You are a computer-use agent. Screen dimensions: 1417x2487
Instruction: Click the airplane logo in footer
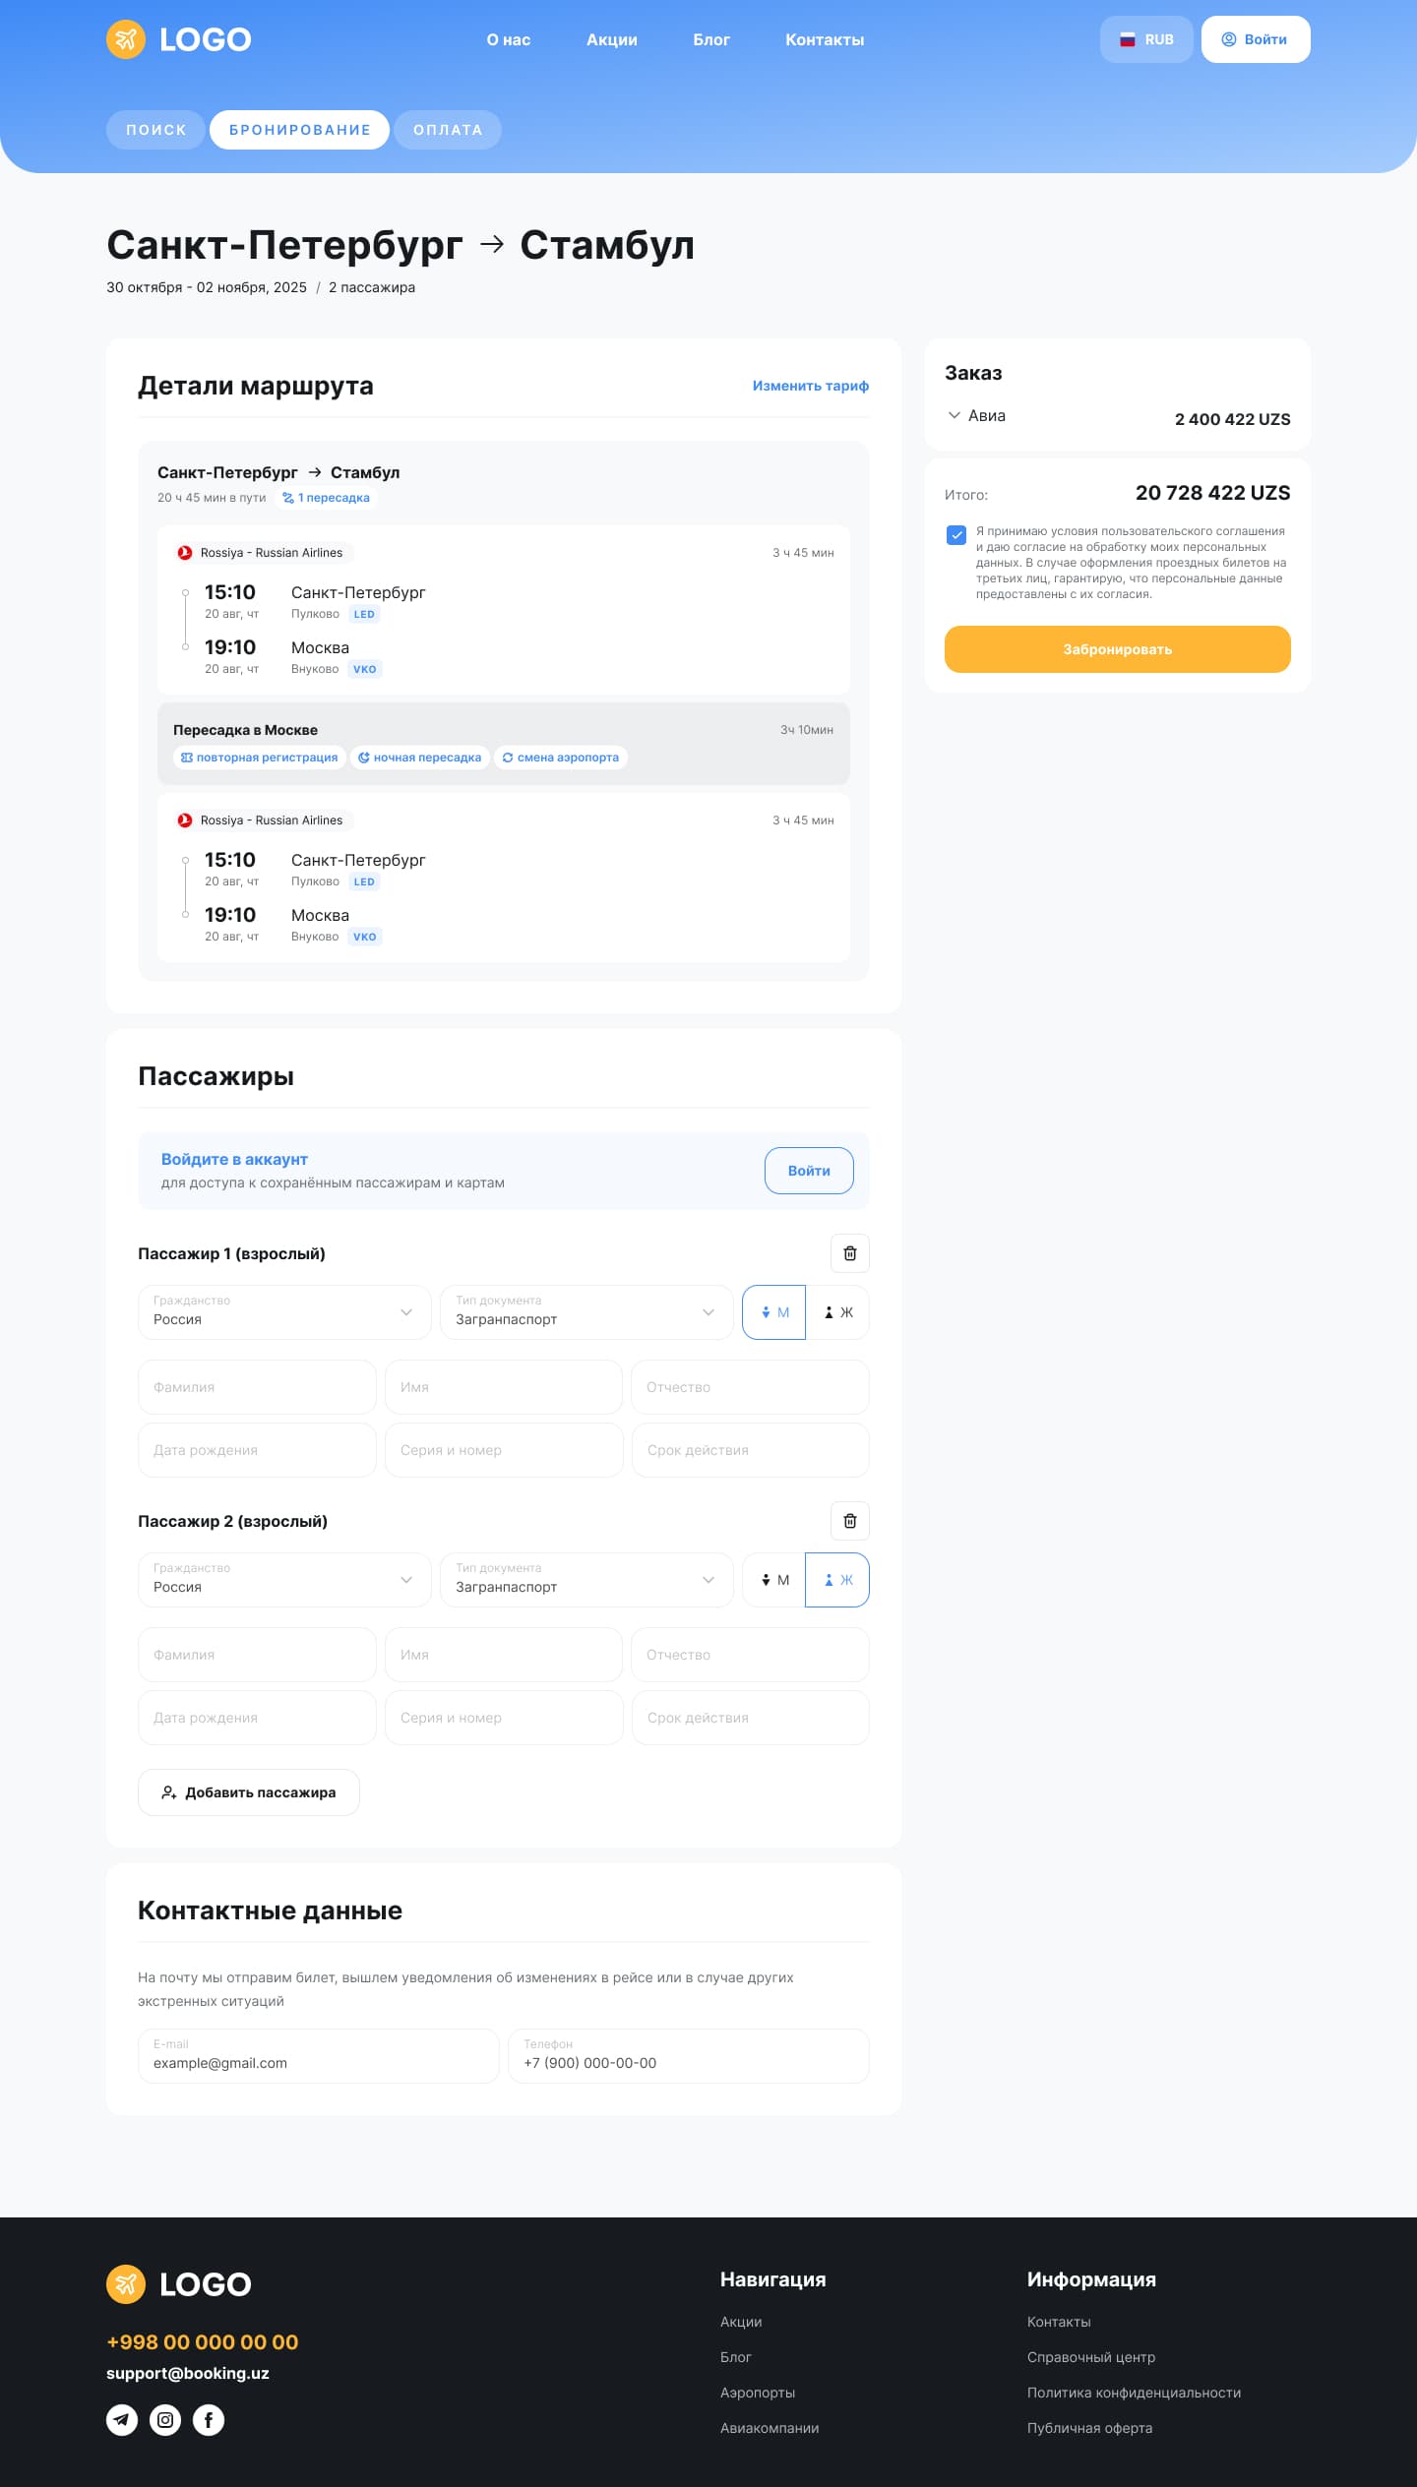126,2284
